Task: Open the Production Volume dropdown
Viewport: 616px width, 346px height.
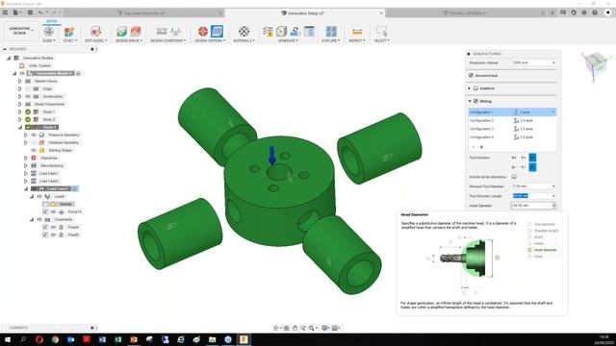Action: click(553, 62)
